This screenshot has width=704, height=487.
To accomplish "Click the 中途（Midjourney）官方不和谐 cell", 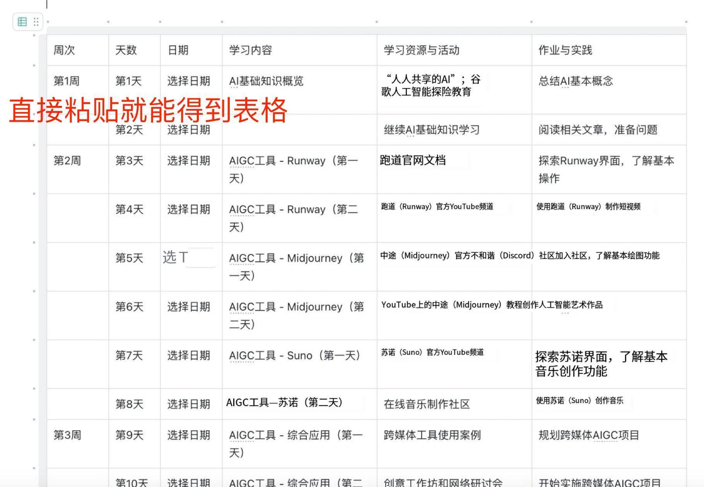I will pyautogui.click(x=455, y=267).
